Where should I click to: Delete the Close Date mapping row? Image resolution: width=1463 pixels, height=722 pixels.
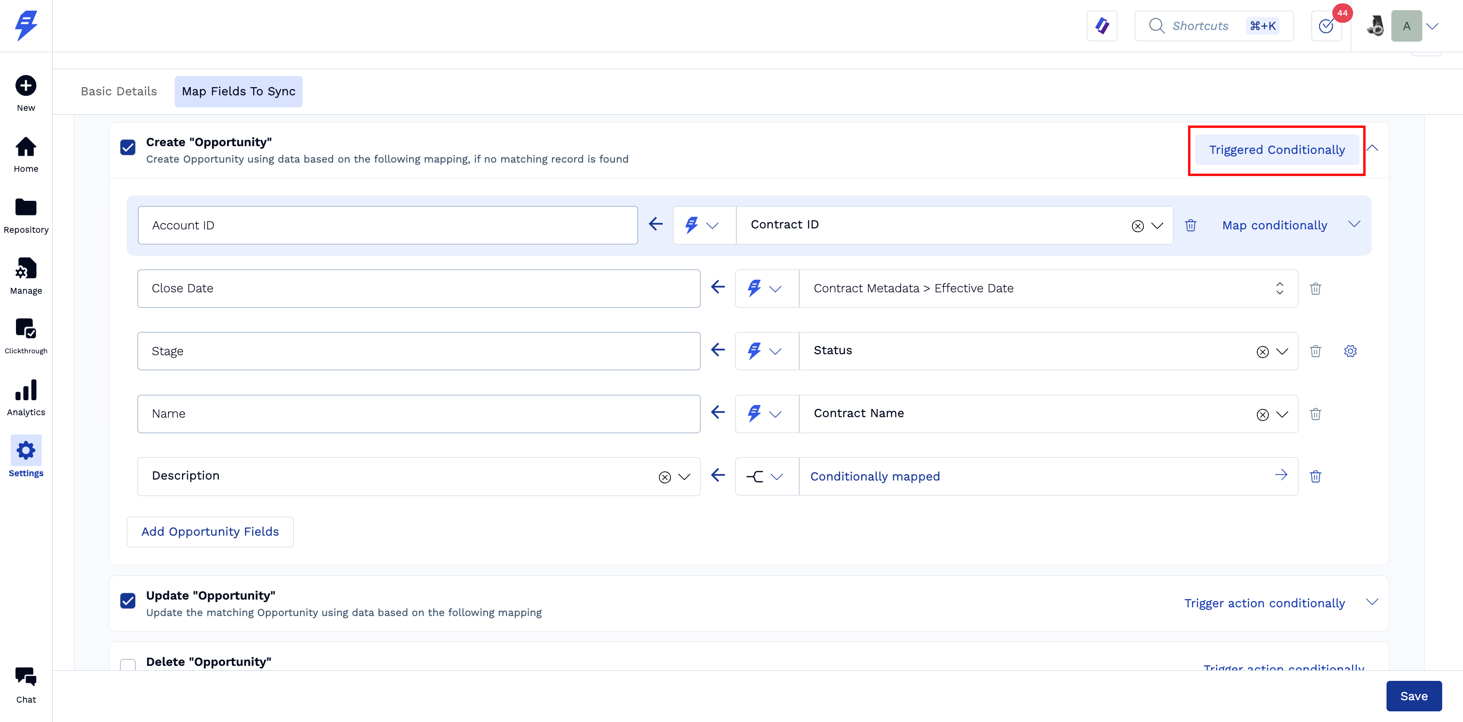(1315, 289)
